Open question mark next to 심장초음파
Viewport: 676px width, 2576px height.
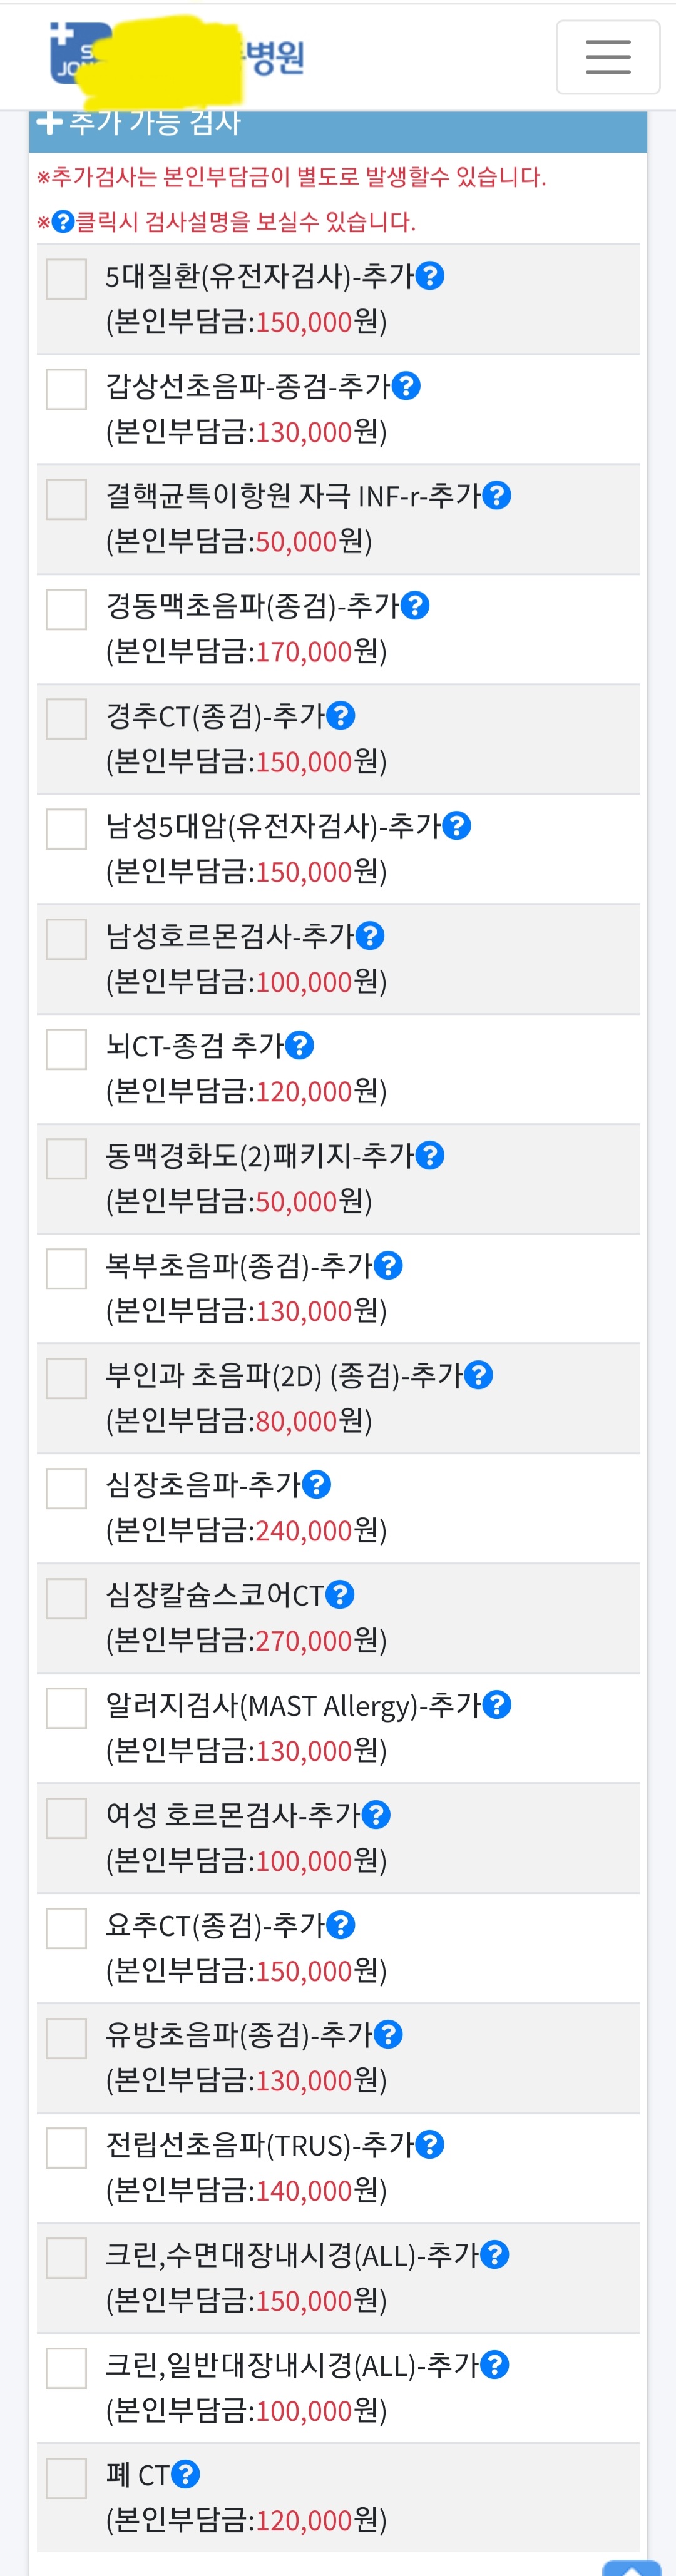pyautogui.click(x=317, y=1484)
